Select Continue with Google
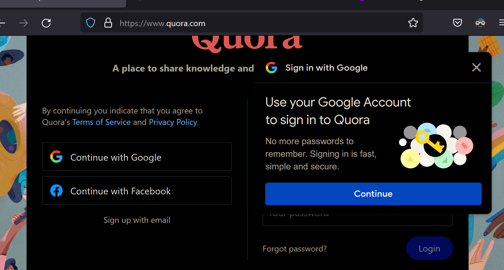The width and height of the screenshot is (504, 270). [x=137, y=157]
